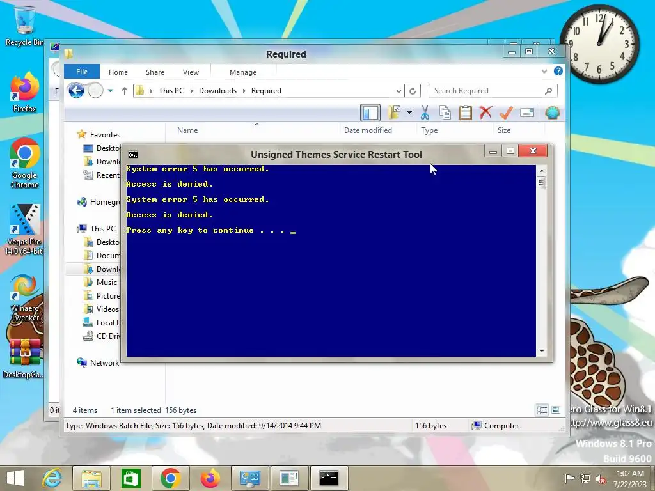Click console scrollbar up arrow

point(542,171)
